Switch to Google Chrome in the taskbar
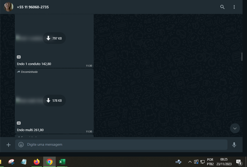The width and height of the screenshot is (247, 167). [x=49, y=162]
